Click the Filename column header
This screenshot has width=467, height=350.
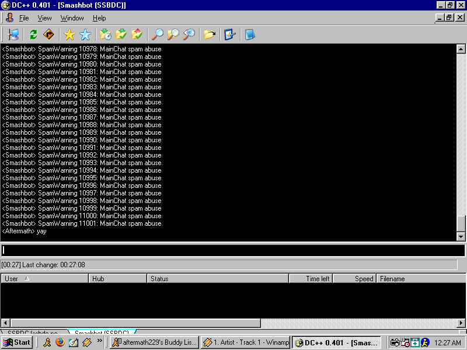420,279
